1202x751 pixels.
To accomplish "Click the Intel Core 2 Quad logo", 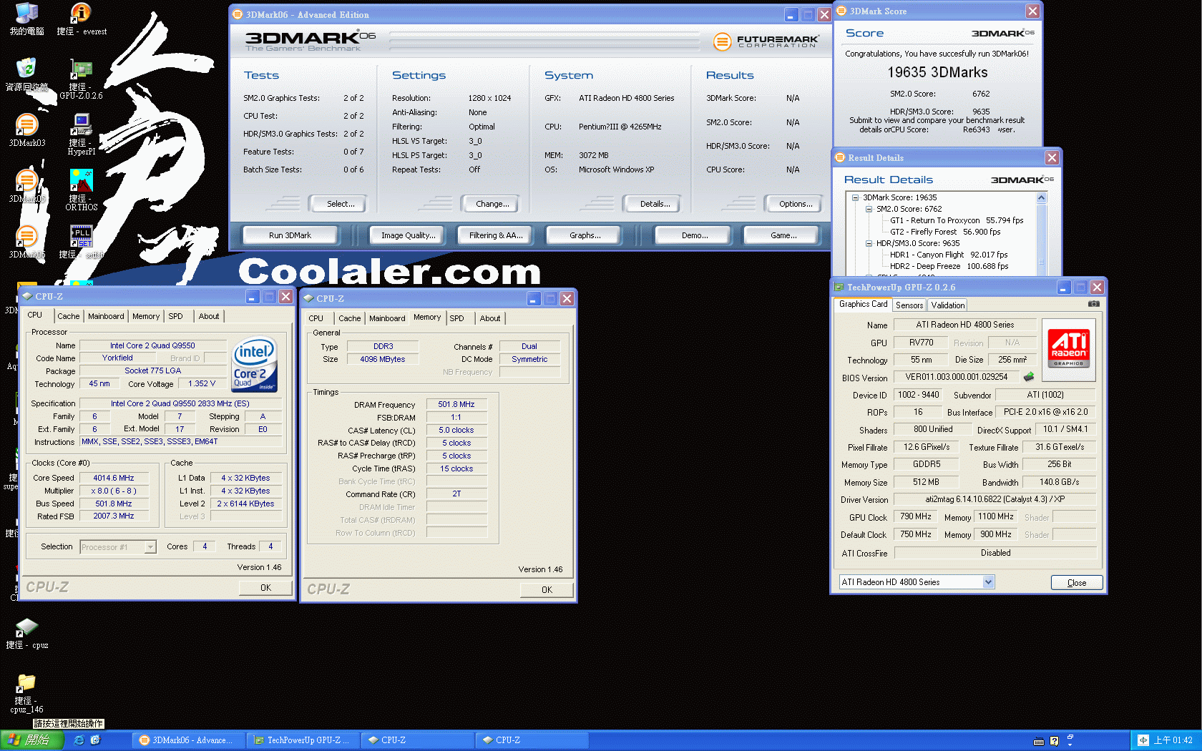I will click(x=255, y=364).
